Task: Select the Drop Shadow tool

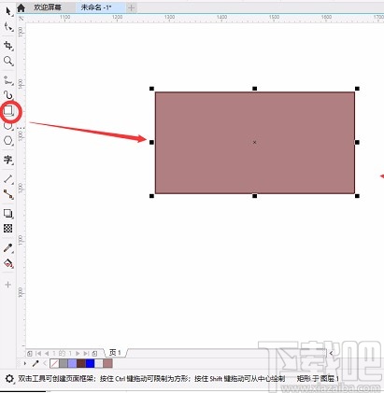Action: (x=8, y=213)
